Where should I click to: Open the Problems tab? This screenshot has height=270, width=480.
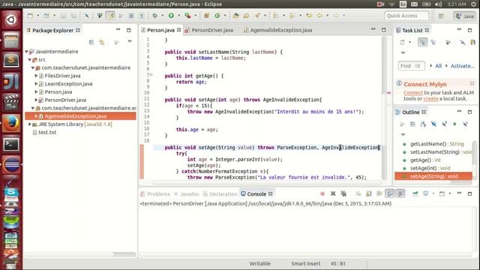[155, 193]
